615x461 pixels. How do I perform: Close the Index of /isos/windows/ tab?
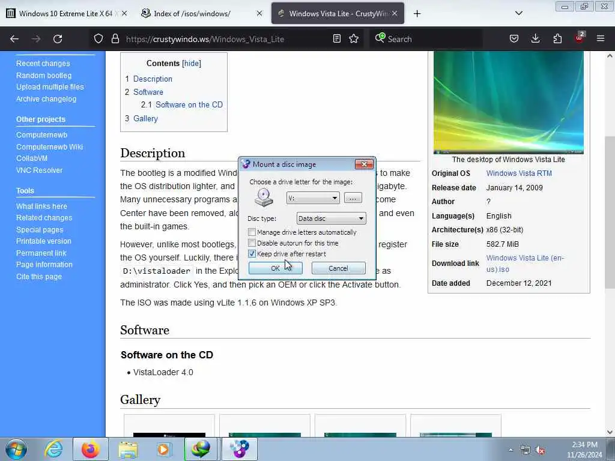259,13
